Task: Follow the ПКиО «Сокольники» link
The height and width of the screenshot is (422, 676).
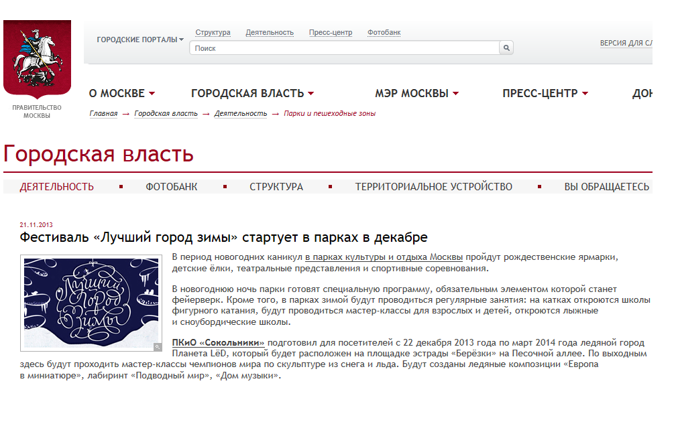Action: pyautogui.click(x=218, y=343)
